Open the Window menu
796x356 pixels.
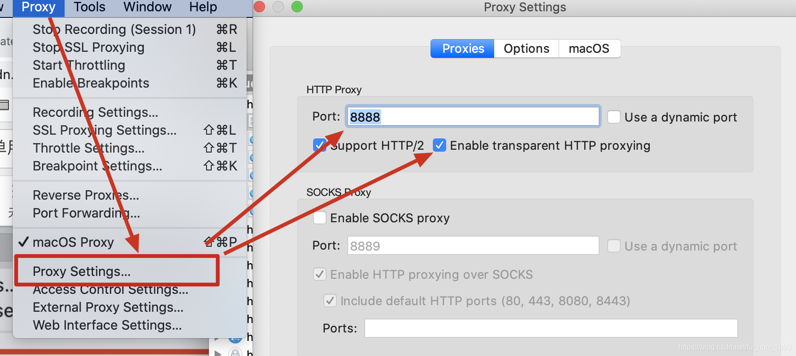[147, 7]
